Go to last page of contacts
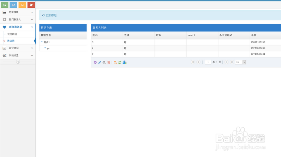 point(232,62)
